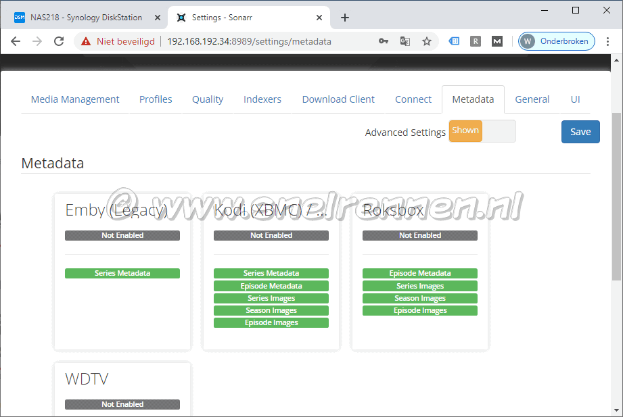
Task: Open the Roksbox metadata card
Action: (420, 272)
